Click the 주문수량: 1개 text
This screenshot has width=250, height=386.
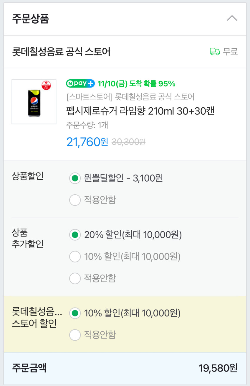(x=87, y=125)
